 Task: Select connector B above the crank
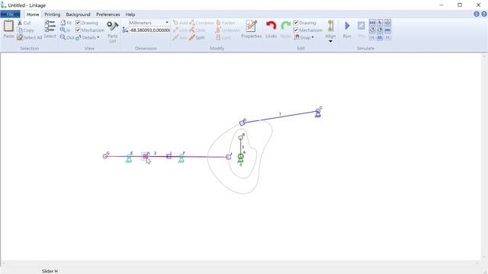[x=241, y=138]
